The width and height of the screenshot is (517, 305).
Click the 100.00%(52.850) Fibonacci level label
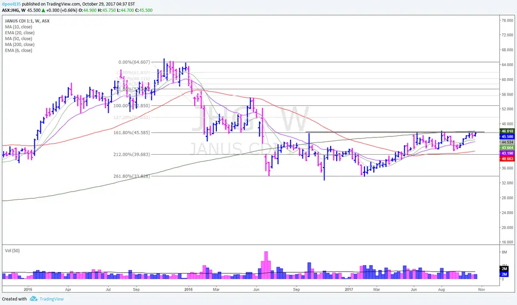[131, 105]
